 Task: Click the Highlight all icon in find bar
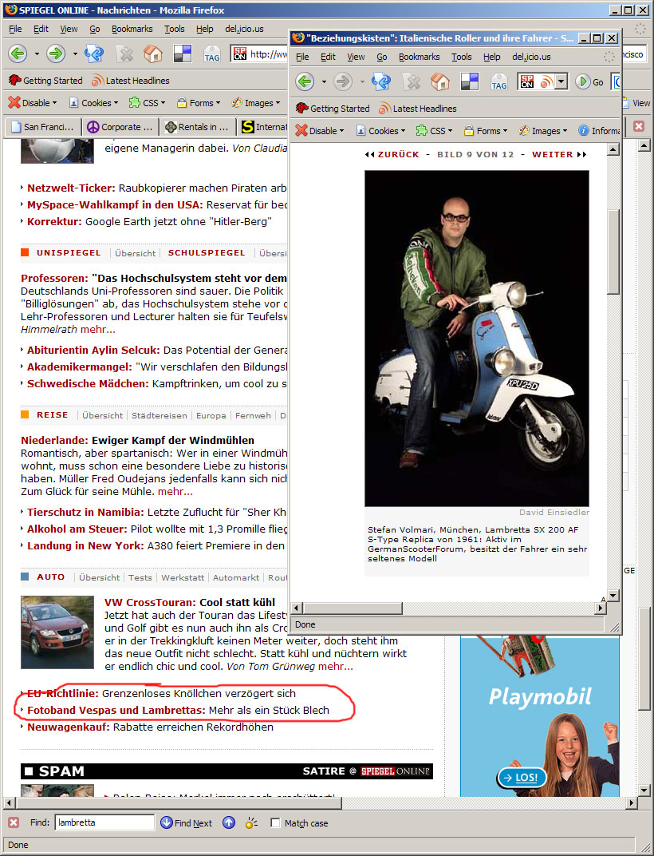coord(251,822)
